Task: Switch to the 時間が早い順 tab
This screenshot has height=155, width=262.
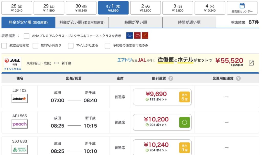Action: click(136, 22)
